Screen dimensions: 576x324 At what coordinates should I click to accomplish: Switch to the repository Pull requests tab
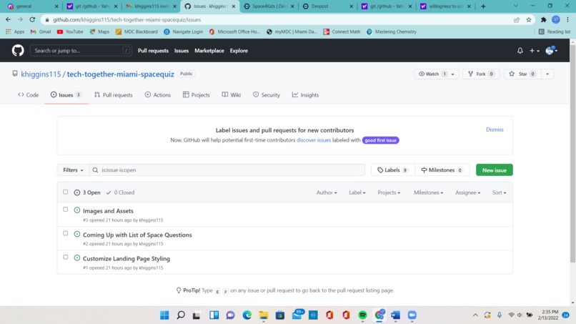click(x=113, y=95)
